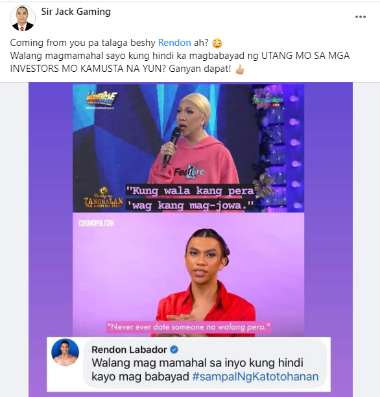380x397 pixels.
Task: Open the top photo with pink hoodie
Action: click(188, 148)
